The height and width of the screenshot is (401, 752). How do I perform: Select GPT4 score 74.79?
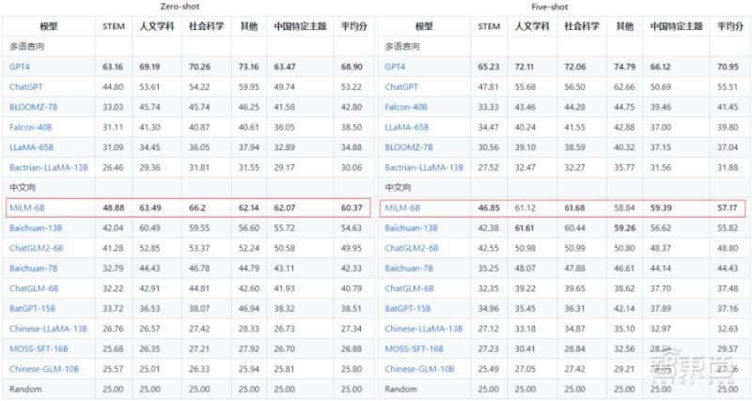(x=624, y=67)
